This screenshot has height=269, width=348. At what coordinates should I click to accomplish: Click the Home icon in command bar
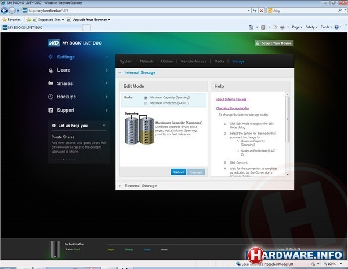click(251, 27)
